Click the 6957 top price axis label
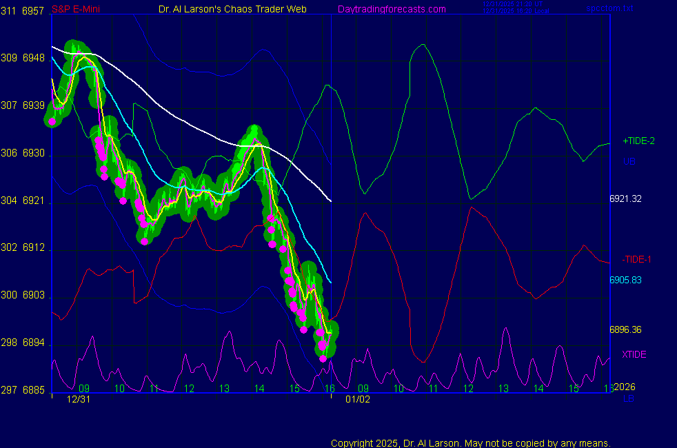Viewport: 677px width, 448px height. tap(34, 12)
